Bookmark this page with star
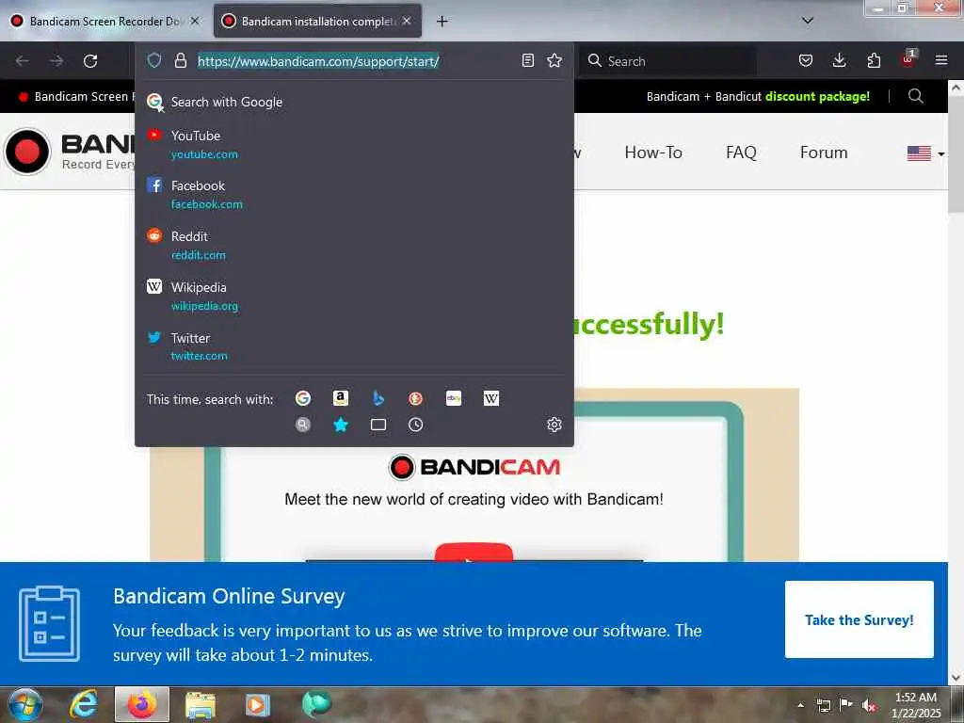This screenshot has width=964, height=723. coord(554,60)
